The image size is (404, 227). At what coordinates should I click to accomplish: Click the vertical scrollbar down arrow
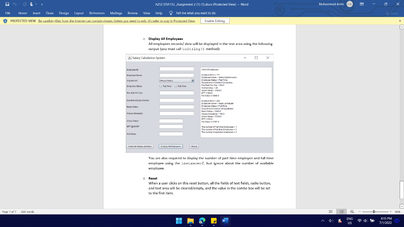(x=402, y=206)
